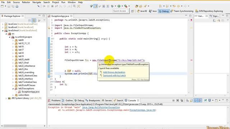Expand the JRE System Library node
The width and height of the screenshot is (230, 129).
point(6,98)
